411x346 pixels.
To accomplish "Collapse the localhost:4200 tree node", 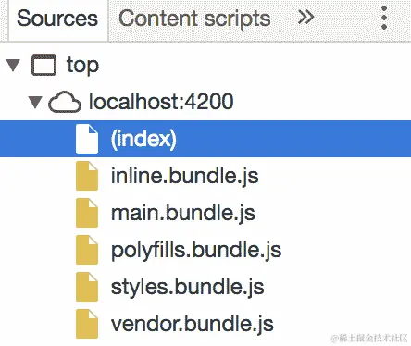I will [x=35, y=102].
